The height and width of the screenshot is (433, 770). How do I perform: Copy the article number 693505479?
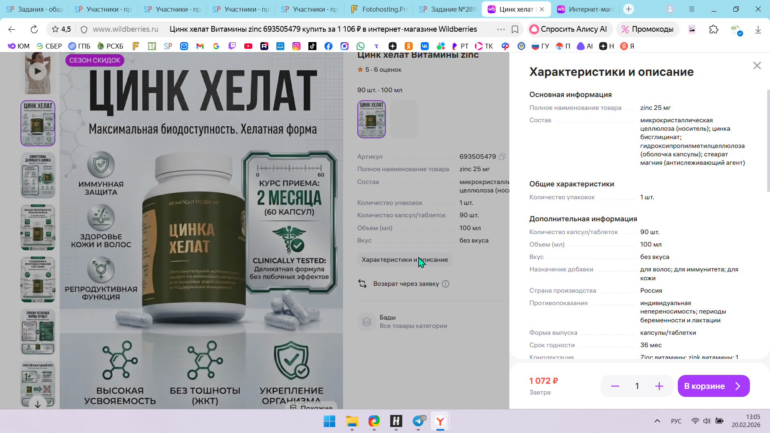point(502,157)
